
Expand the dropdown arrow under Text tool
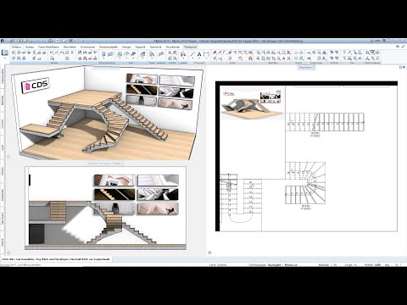pos(199,59)
